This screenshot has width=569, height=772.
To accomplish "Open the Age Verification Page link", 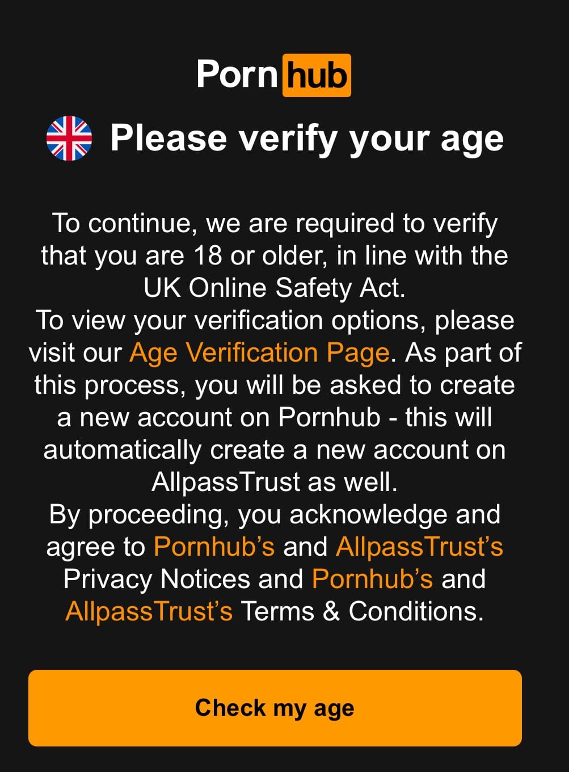I will click(x=259, y=353).
